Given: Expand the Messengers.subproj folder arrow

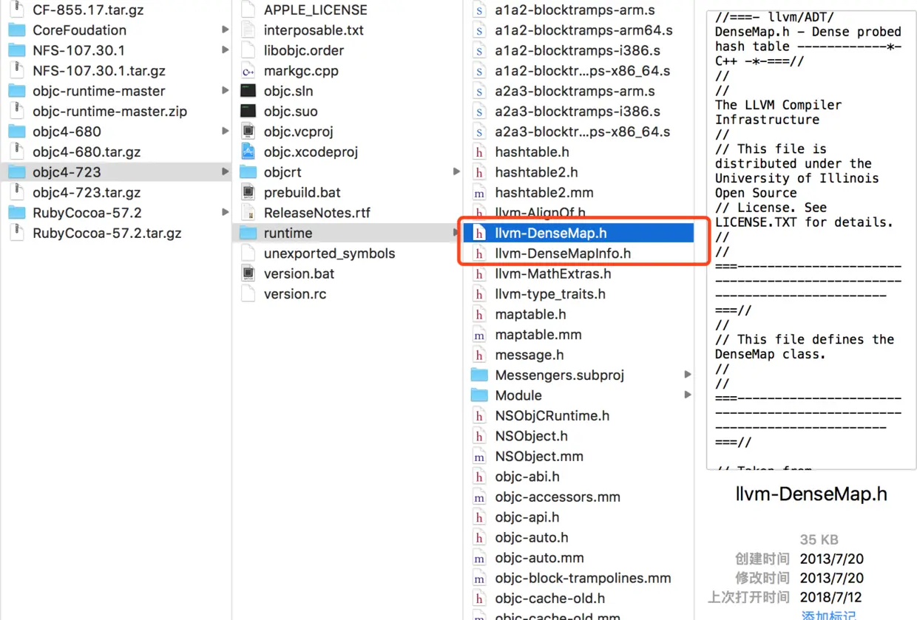Looking at the screenshot, I should click(x=688, y=375).
